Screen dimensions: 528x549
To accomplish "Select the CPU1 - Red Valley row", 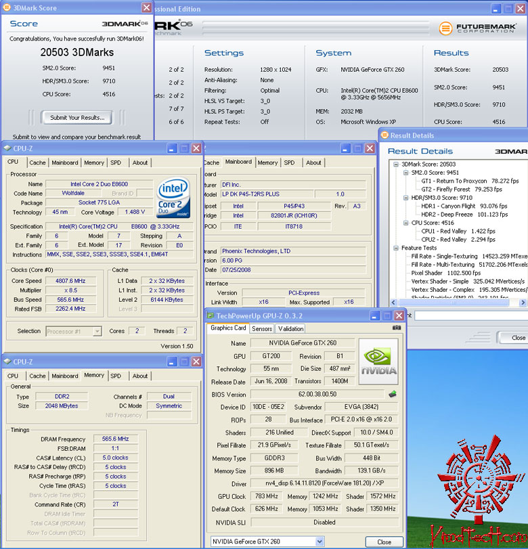I will click(458, 231).
